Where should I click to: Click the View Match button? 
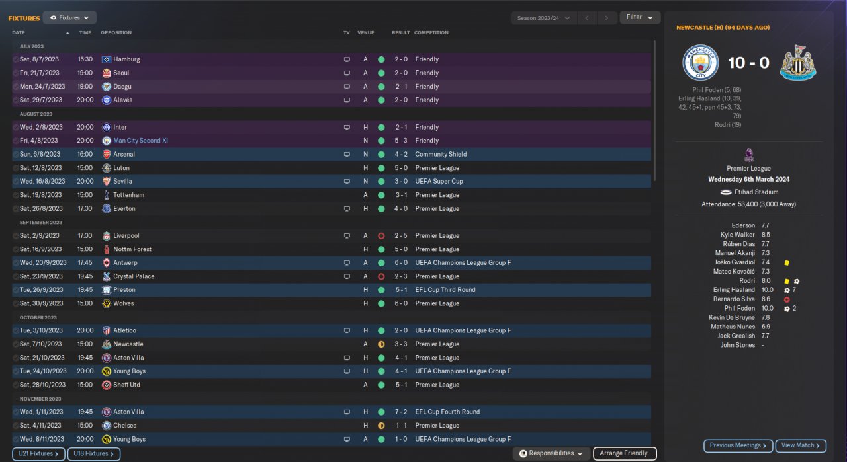point(801,445)
